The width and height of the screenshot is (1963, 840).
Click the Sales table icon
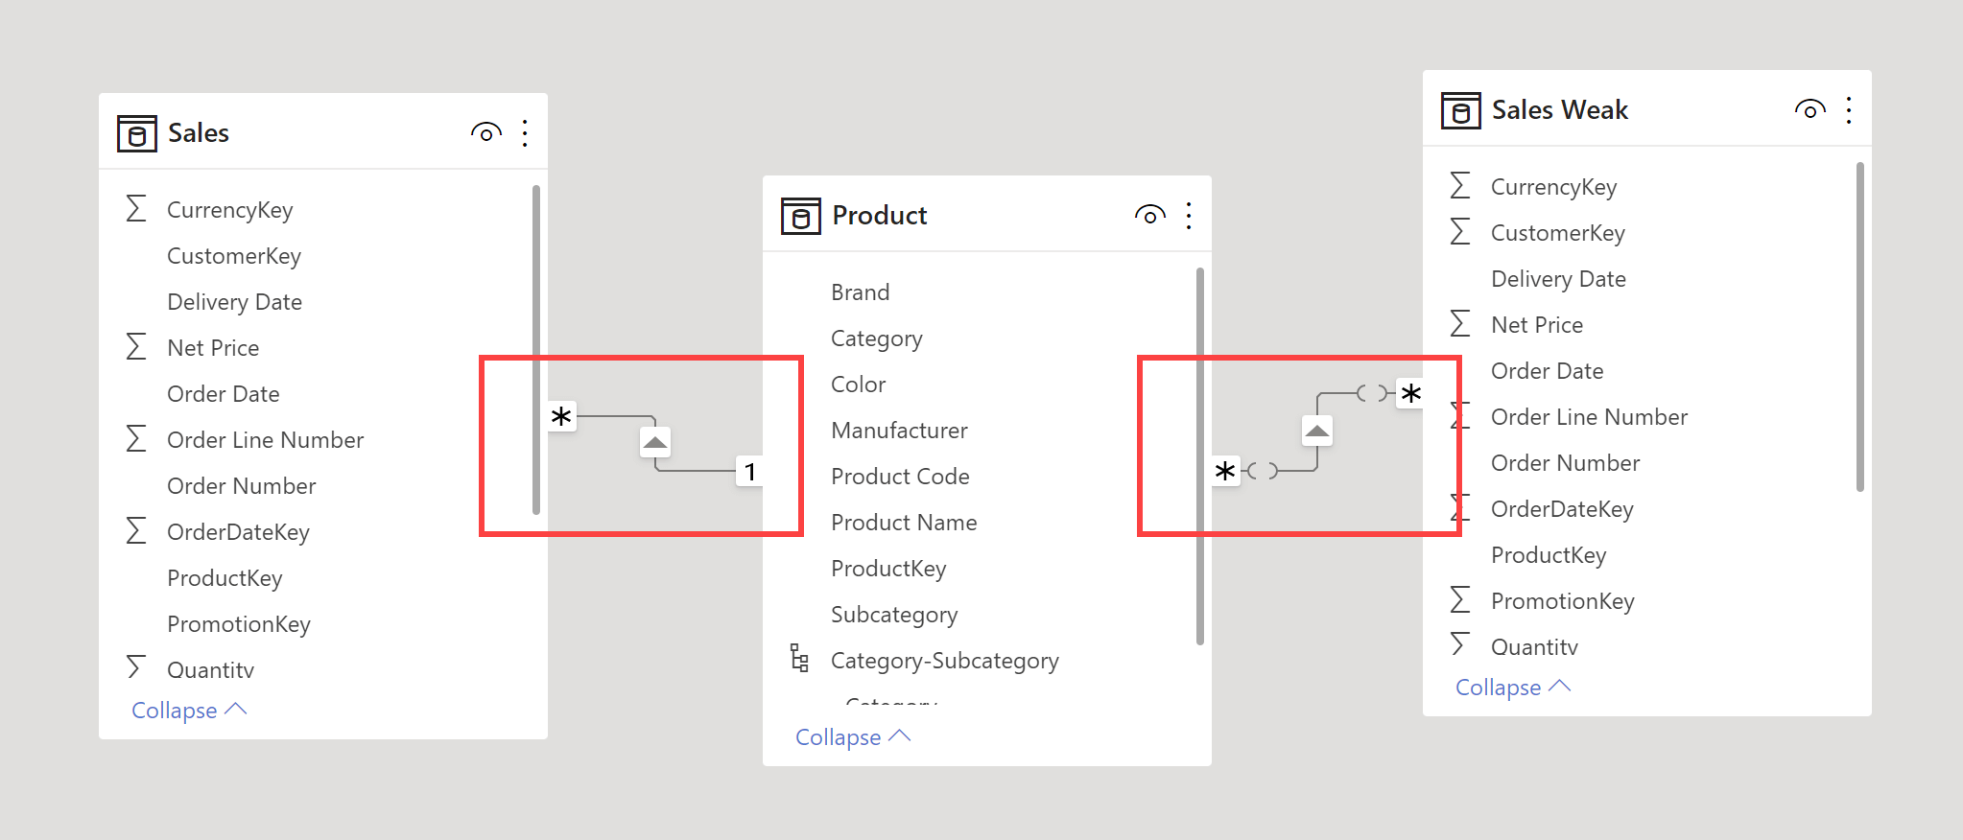point(136,133)
